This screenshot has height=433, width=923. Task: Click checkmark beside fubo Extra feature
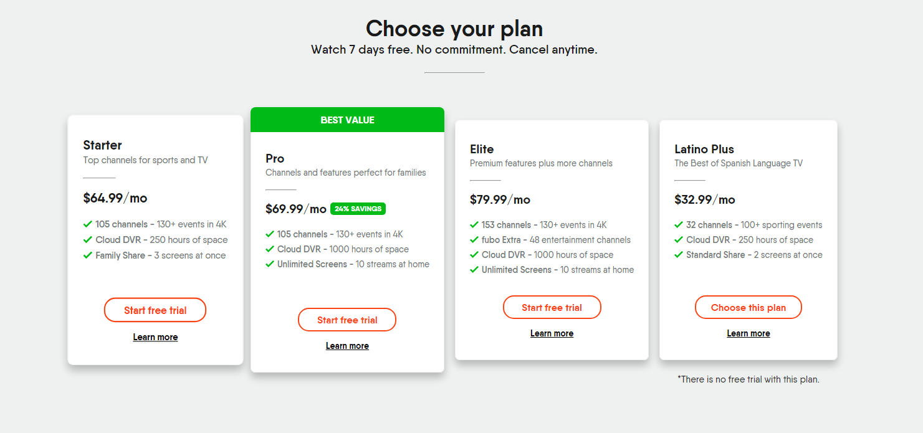[x=474, y=240]
